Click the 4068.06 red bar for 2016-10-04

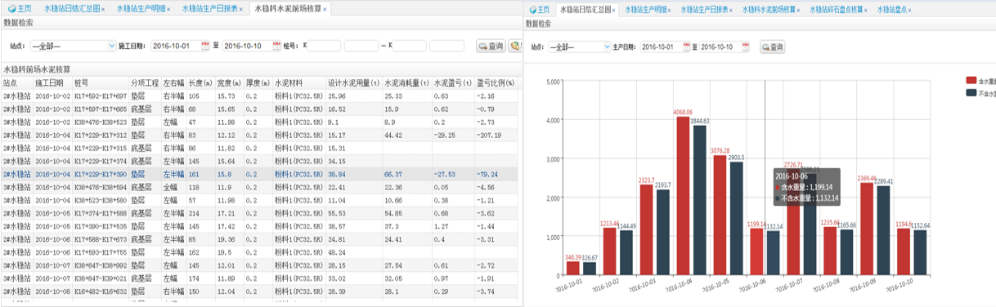pyautogui.click(x=683, y=196)
